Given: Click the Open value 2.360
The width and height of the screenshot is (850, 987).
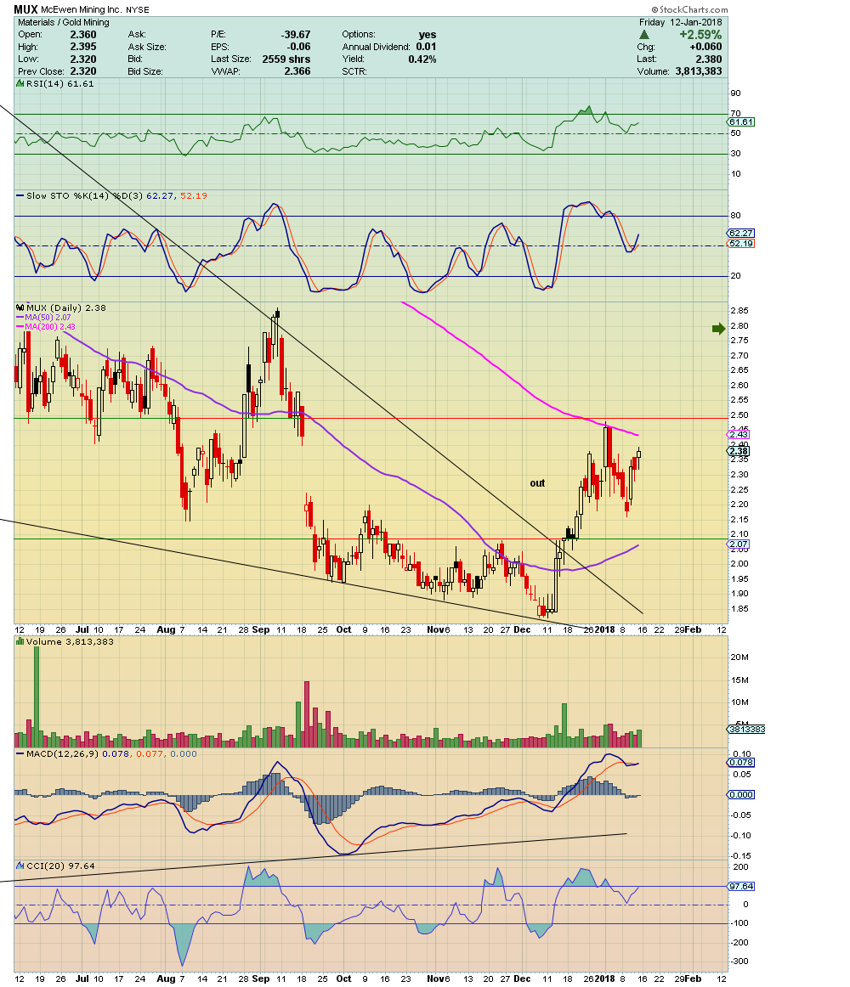Looking at the screenshot, I should (83, 35).
